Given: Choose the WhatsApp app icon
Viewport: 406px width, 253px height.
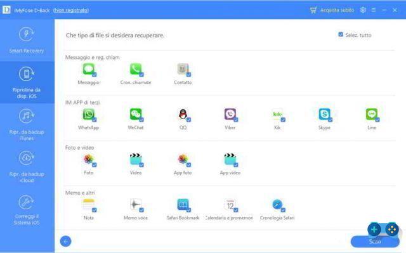Looking at the screenshot, I should pos(89,114).
